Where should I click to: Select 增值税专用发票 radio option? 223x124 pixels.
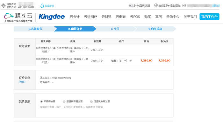(91, 101)
